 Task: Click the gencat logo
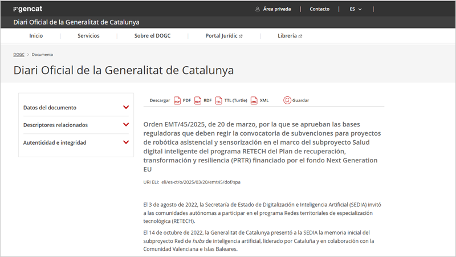click(27, 9)
